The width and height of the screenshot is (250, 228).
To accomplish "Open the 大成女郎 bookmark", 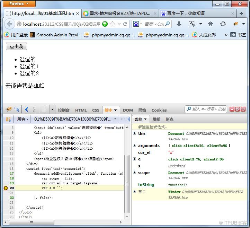I will [204, 35].
